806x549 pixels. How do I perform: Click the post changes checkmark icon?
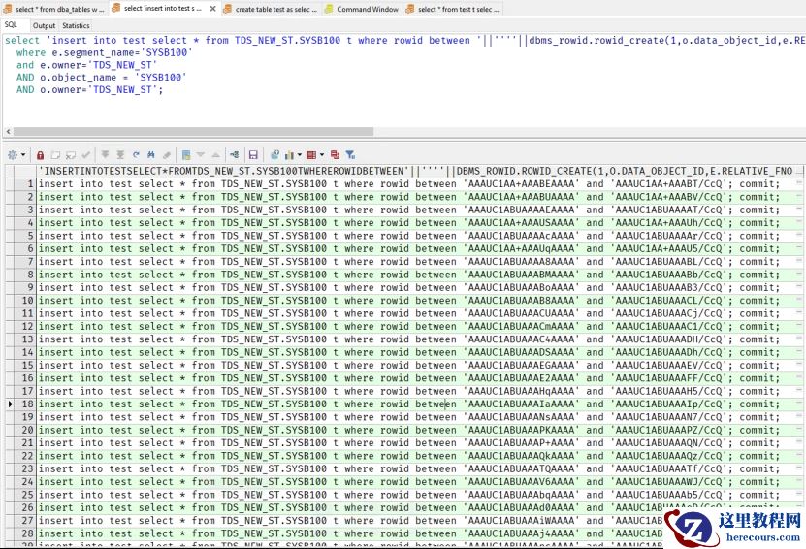86,155
